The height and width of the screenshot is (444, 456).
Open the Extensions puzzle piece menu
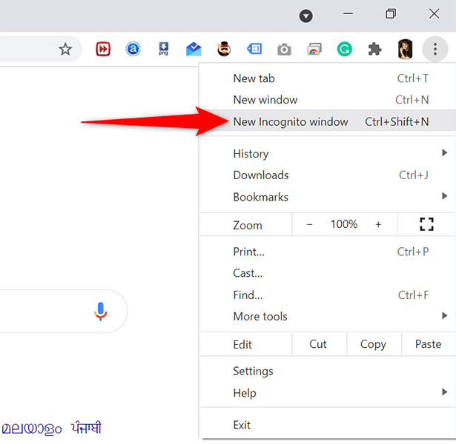point(374,49)
